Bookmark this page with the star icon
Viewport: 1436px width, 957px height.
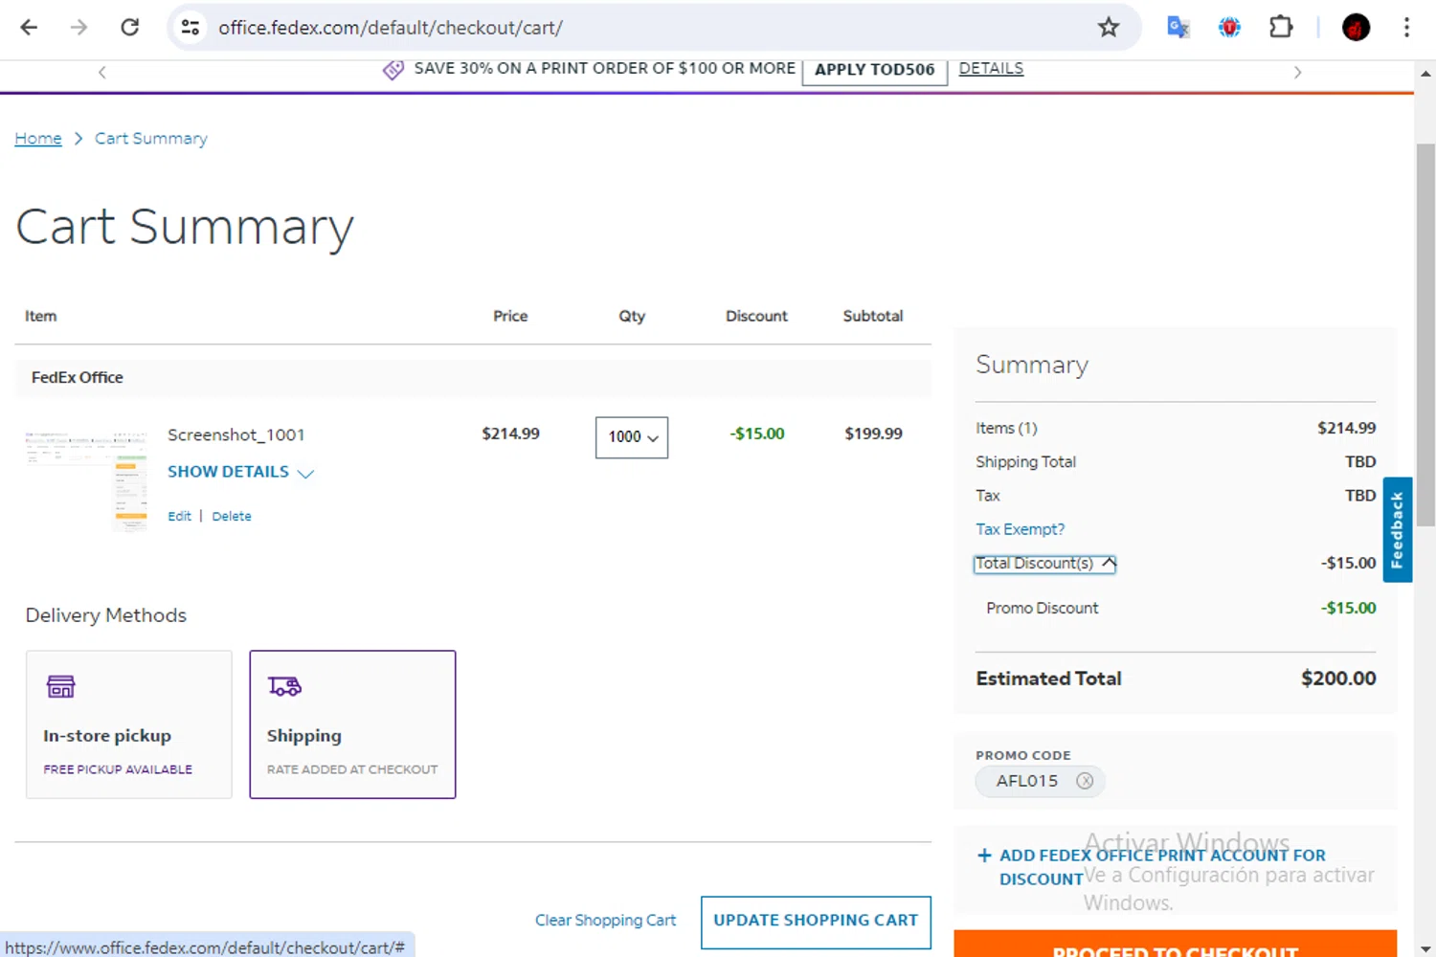1109,28
